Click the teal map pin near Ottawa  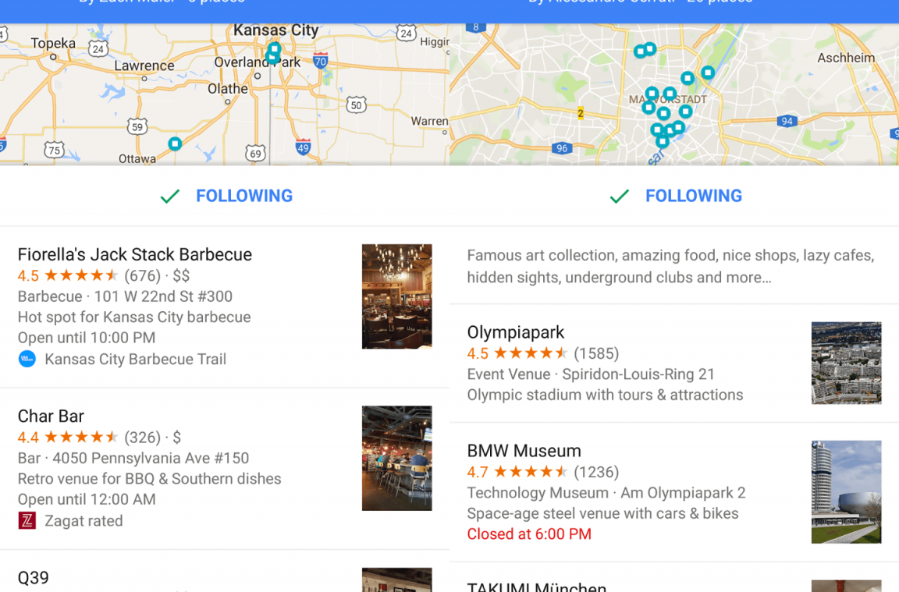click(175, 144)
